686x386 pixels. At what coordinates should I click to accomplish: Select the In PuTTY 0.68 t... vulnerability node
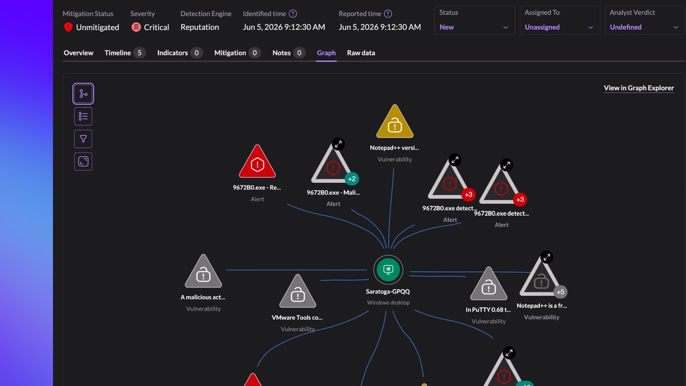point(489,284)
